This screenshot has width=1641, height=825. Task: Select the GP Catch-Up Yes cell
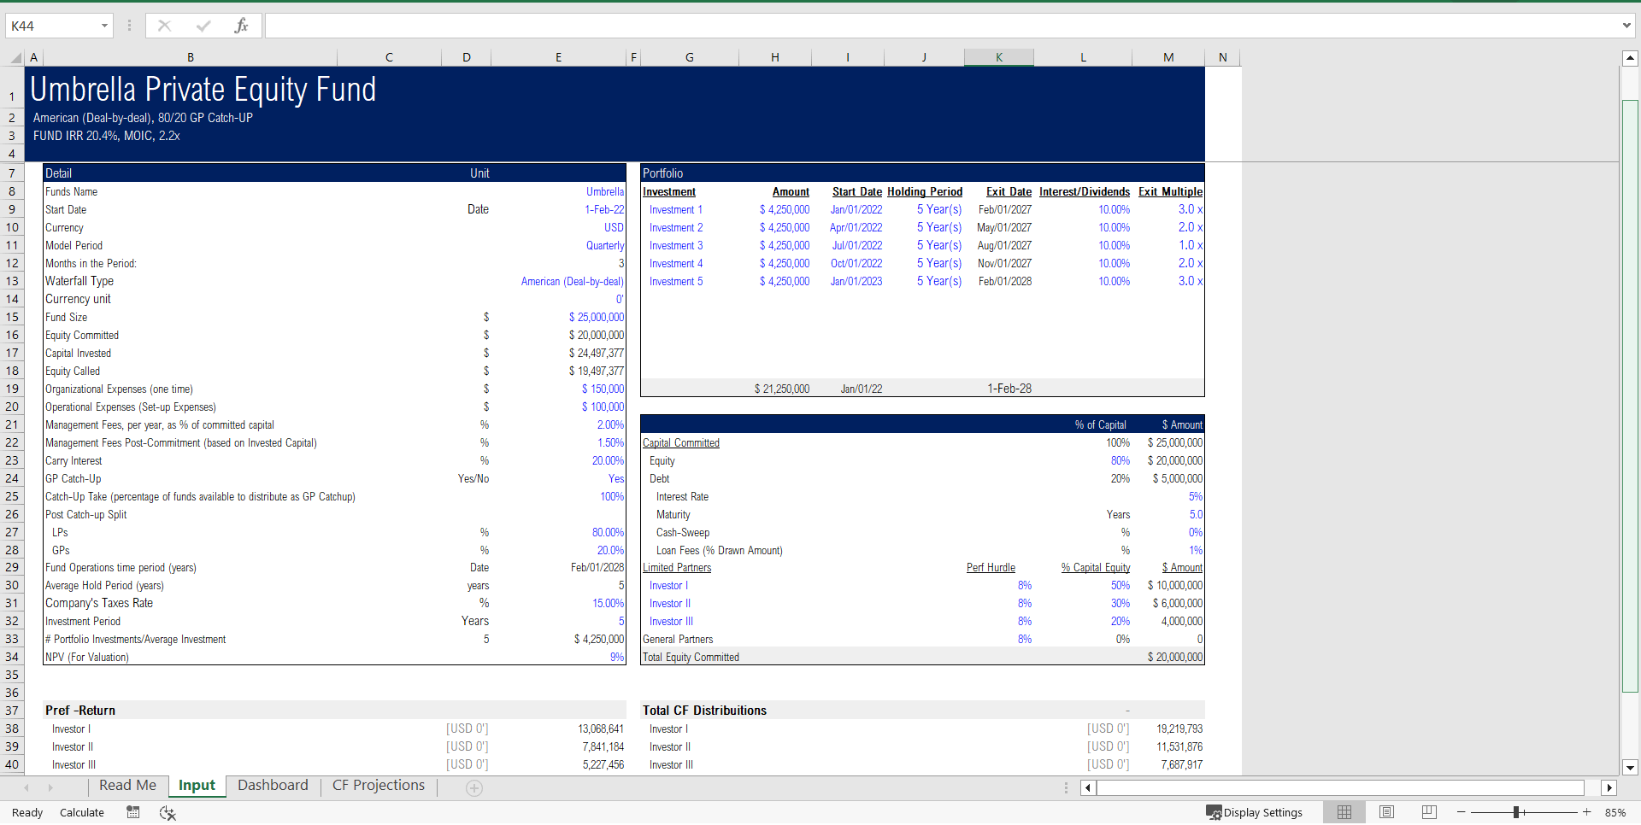(616, 478)
